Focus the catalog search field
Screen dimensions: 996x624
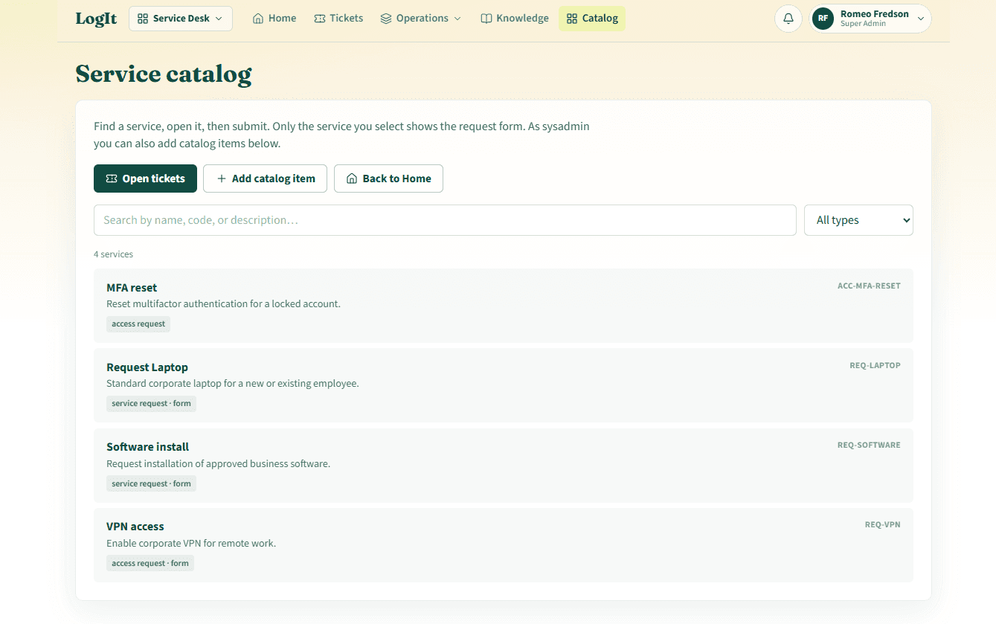(x=445, y=220)
